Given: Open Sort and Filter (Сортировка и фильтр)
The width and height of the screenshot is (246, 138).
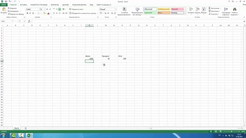Looking at the screenshot, I should tap(226, 11).
